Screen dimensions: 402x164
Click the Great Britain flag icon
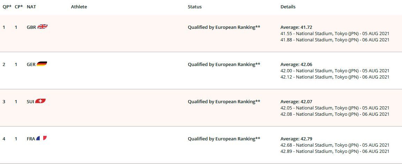point(42,27)
